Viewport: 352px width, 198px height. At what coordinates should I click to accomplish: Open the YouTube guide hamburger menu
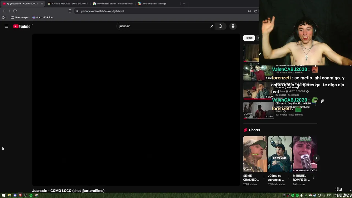pos(7,26)
